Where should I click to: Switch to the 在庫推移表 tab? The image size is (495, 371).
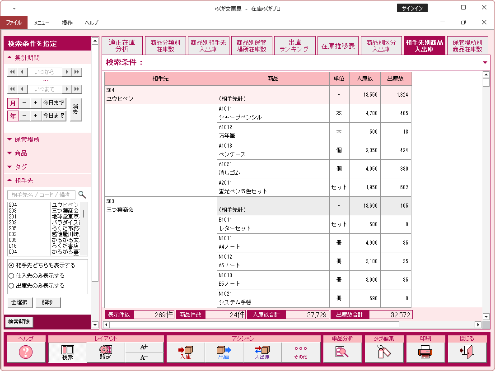click(338, 46)
